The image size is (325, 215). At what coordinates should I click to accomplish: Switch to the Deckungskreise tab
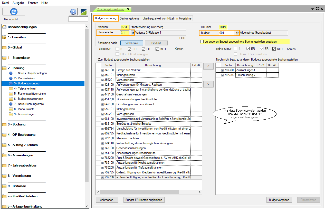click(x=129, y=18)
